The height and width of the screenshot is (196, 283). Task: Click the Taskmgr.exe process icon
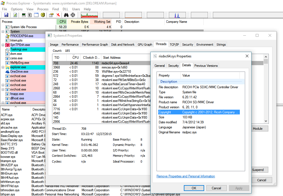[8, 50]
